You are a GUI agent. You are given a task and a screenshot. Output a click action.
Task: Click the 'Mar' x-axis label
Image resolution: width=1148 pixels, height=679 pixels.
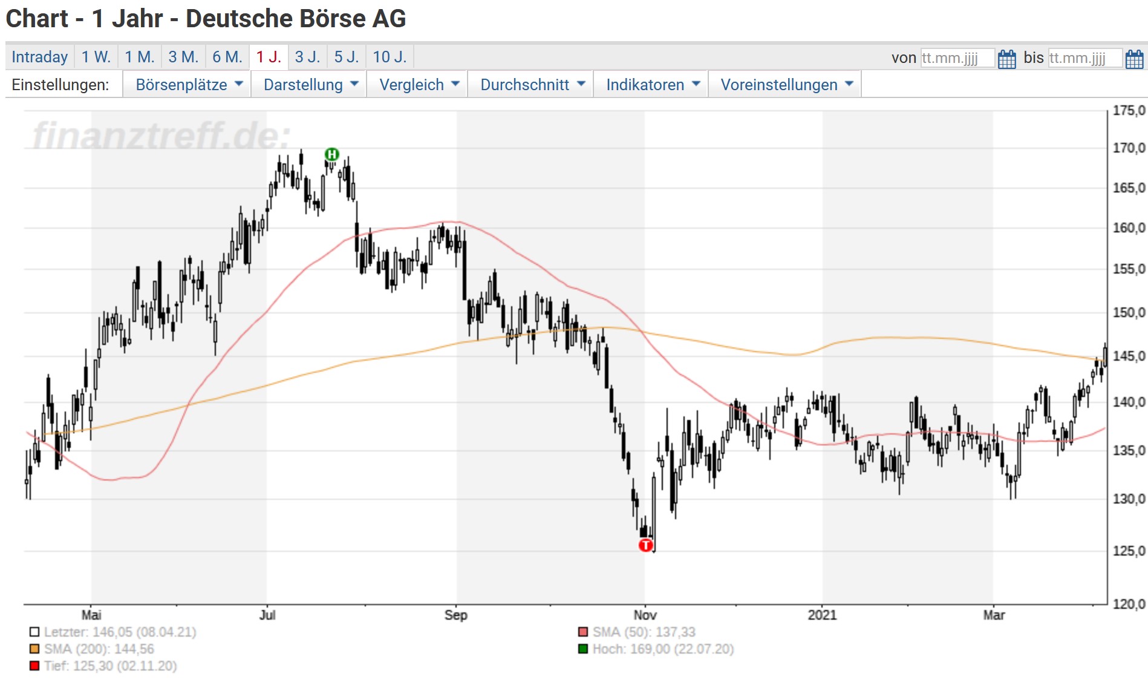pos(994,615)
